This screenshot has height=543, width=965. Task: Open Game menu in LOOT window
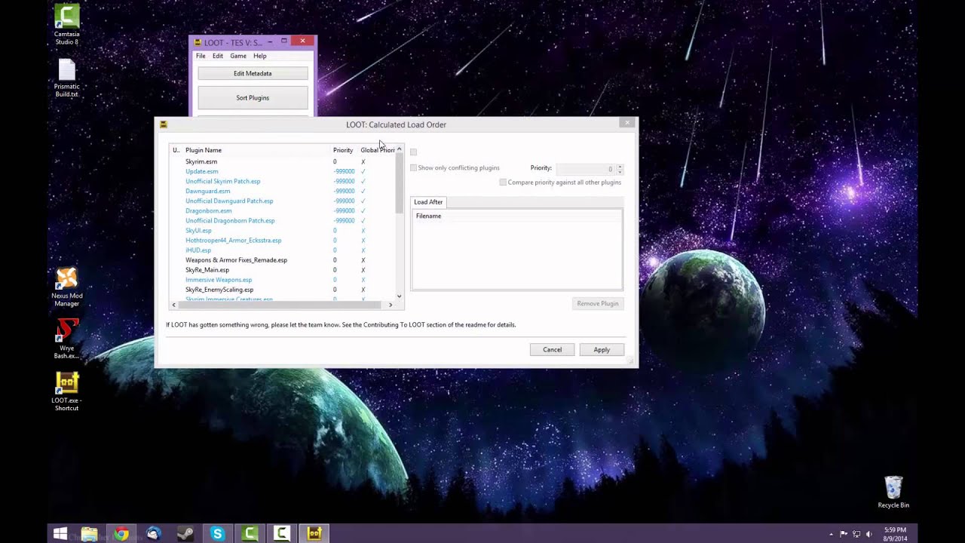coord(238,56)
